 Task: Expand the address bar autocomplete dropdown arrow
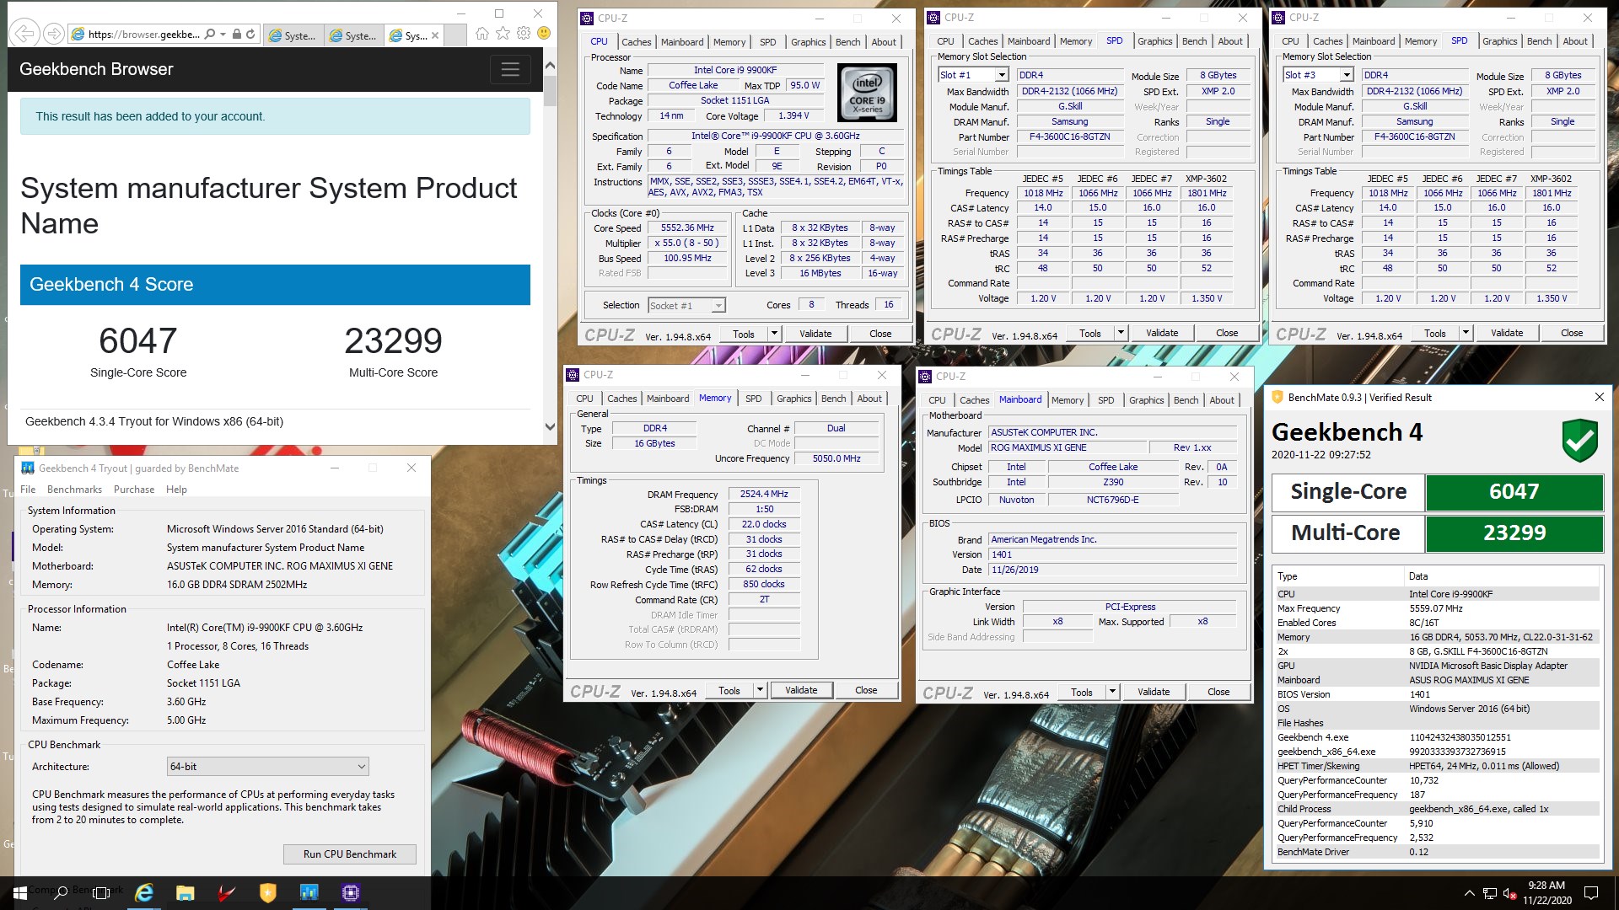(223, 35)
